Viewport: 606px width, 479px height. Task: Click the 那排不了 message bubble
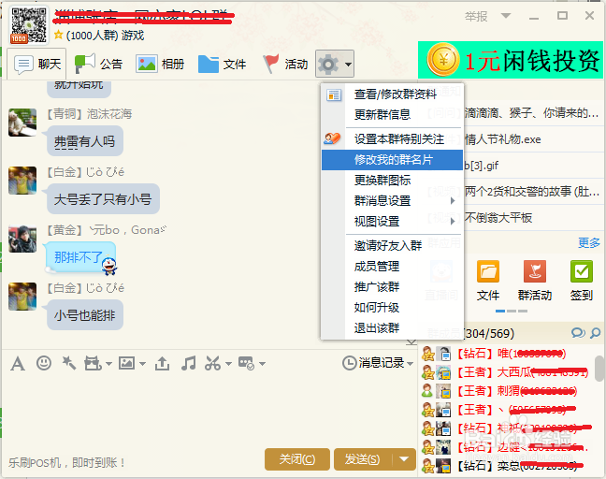pyautogui.click(x=79, y=257)
